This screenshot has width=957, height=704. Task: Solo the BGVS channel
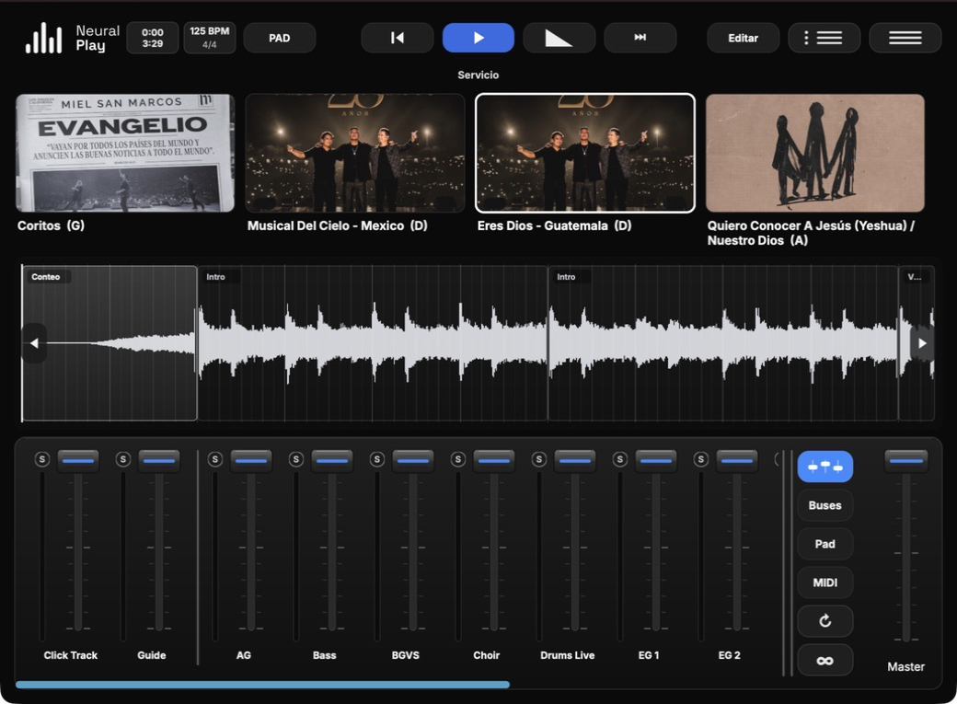[x=377, y=459]
